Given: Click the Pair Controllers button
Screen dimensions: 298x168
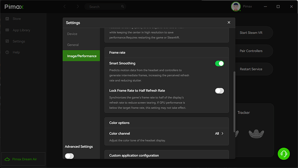Looking at the screenshot, I should [251, 51].
